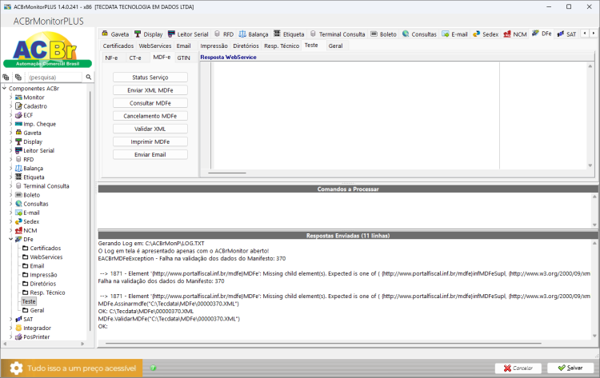Click the Consultas globe icon in tree
This screenshot has height=378, width=600.
(x=18, y=204)
